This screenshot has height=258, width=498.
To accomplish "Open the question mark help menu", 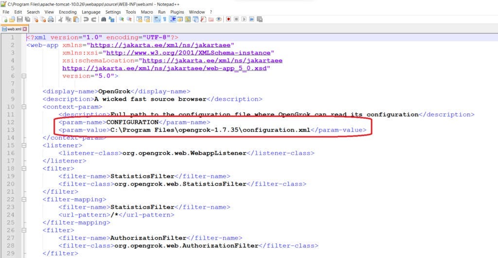I will [211, 12].
